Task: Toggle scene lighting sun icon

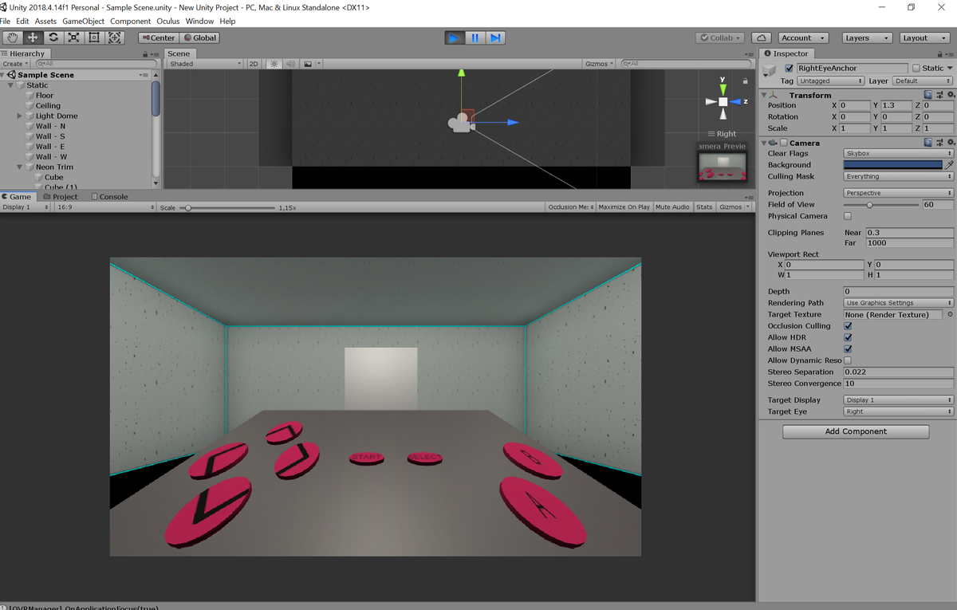Action: tap(274, 64)
